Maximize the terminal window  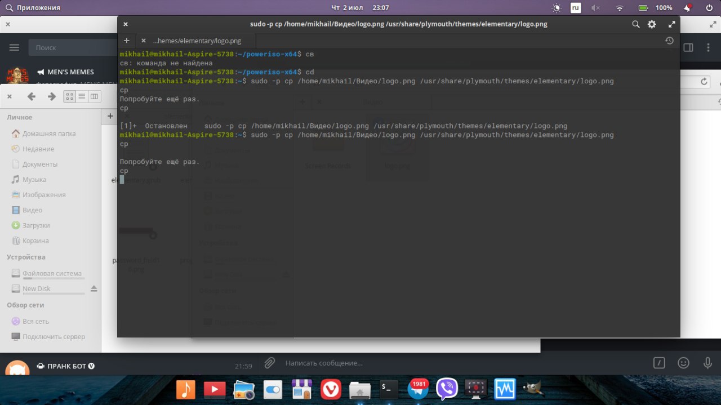pyautogui.click(x=671, y=24)
